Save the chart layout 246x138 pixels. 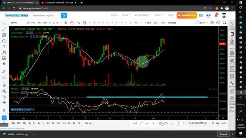pos(200,23)
